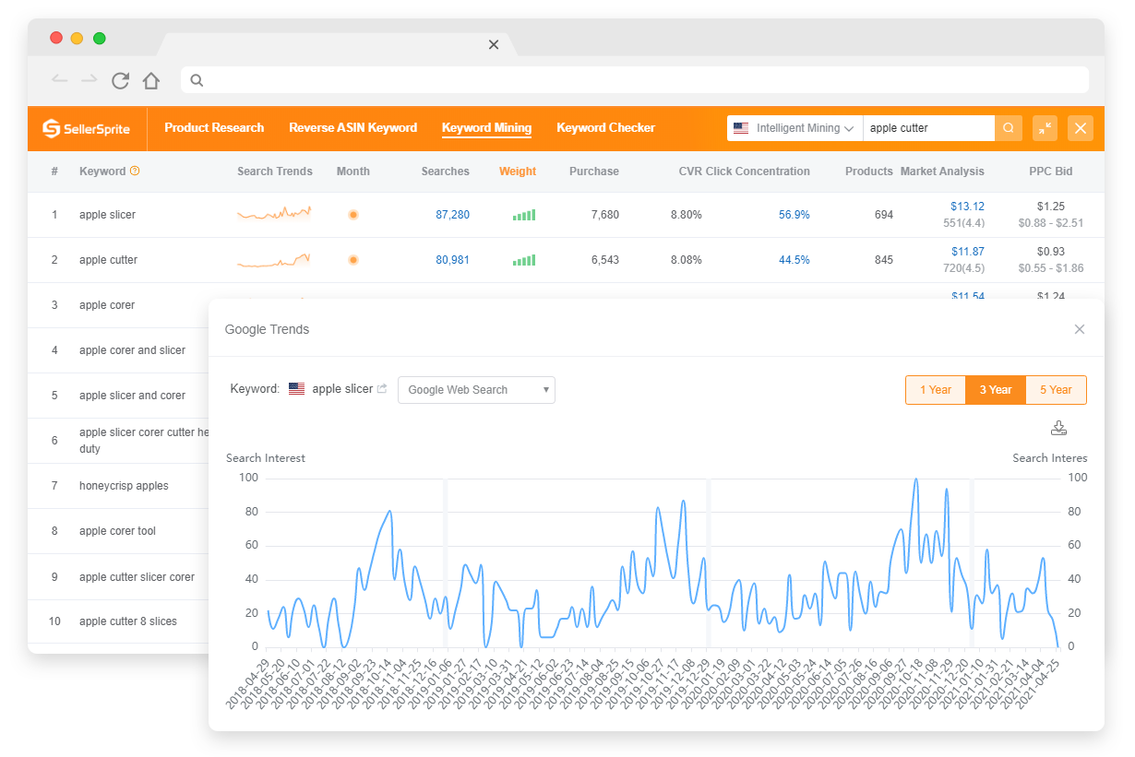The height and width of the screenshot is (757, 1135).
Task: Open the 87,280 searches link for apple slicer
Action: [452, 214]
